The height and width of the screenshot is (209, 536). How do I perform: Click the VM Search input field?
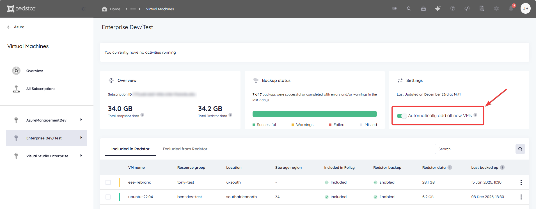(x=475, y=149)
